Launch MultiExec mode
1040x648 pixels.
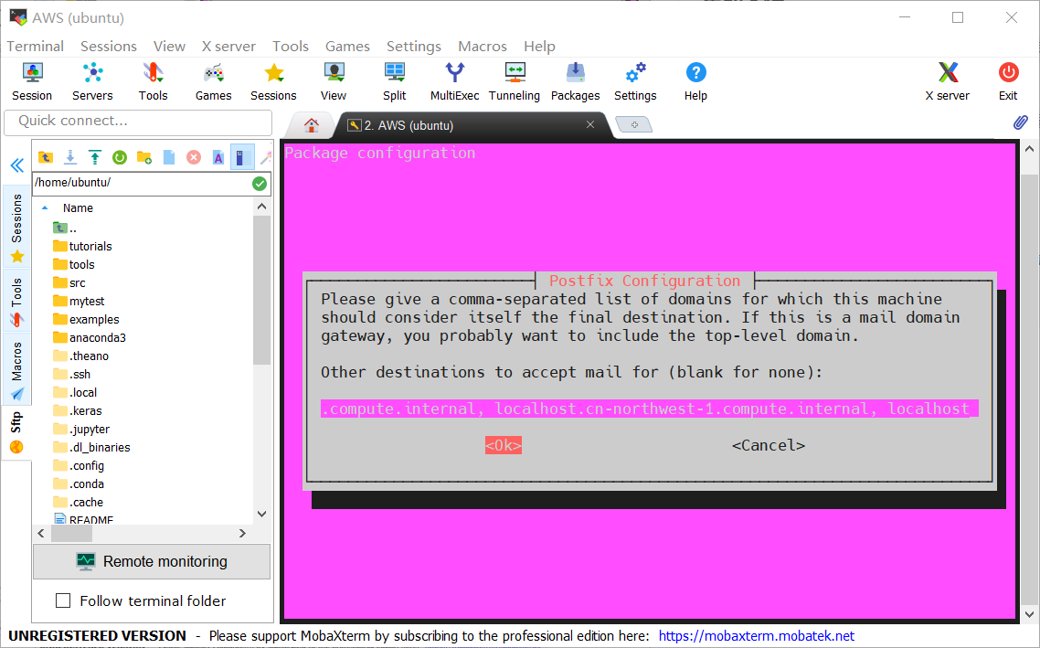coord(454,80)
